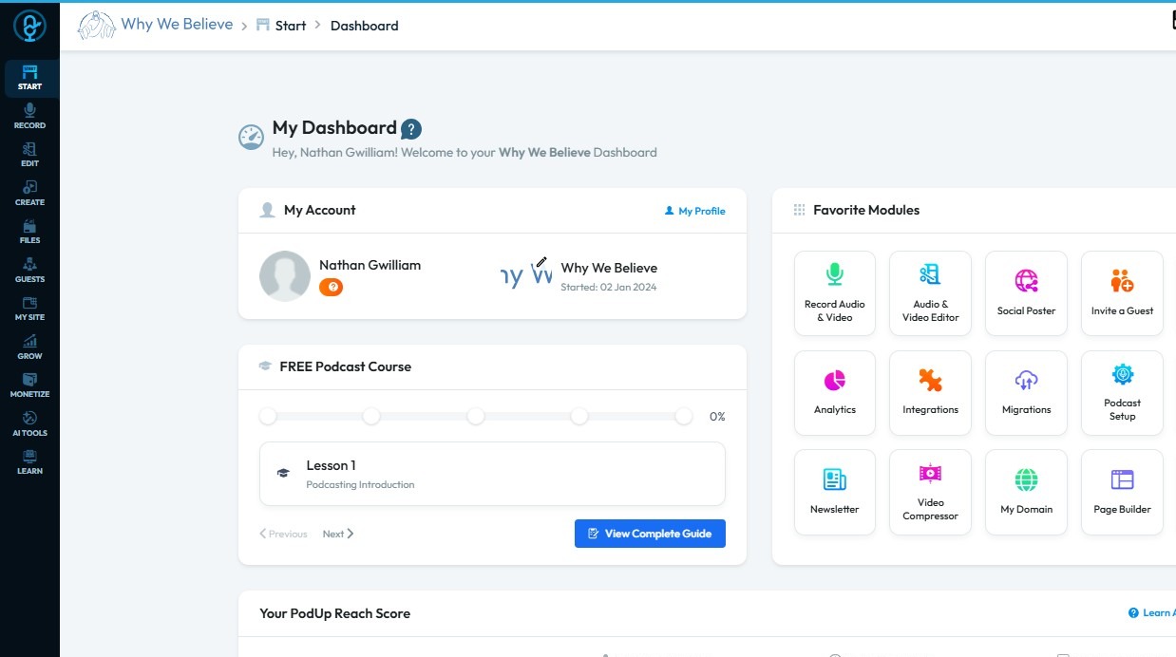Click the orange question badge under Nathan Gwilliam
1176x657 pixels.
(x=331, y=287)
